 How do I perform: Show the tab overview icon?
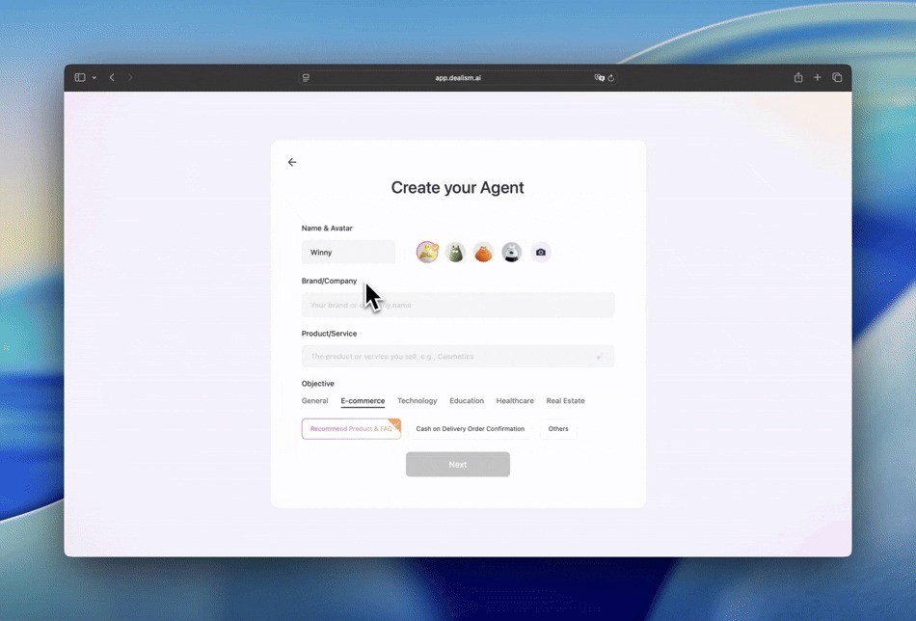(x=837, y=78)
